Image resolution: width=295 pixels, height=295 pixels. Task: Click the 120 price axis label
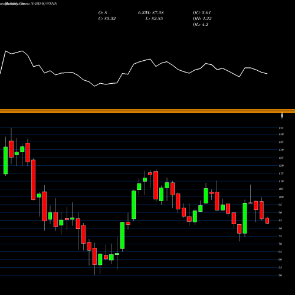coord(281,166)
